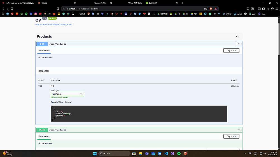The height and width of the screenshot is (157, 280).
Task: Click Try it out for GET Products
Action: point(232,51)
